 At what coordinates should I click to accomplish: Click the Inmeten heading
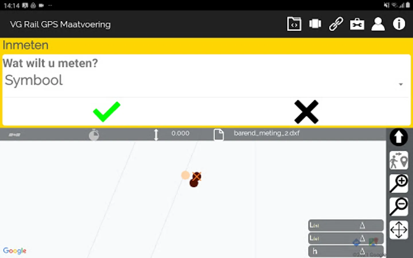click(x=26, y=45)
